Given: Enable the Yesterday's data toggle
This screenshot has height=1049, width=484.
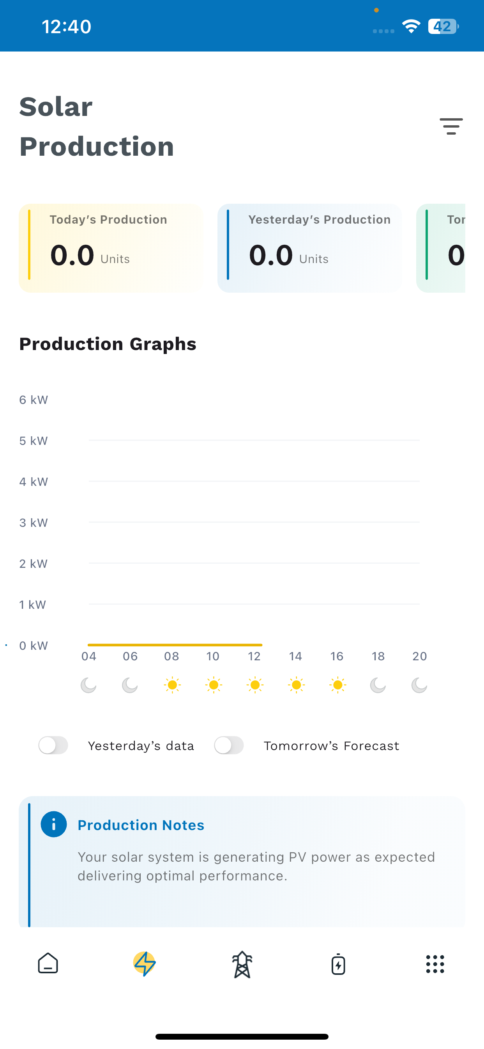Looking at the screenshot, I should coord(53,745).
